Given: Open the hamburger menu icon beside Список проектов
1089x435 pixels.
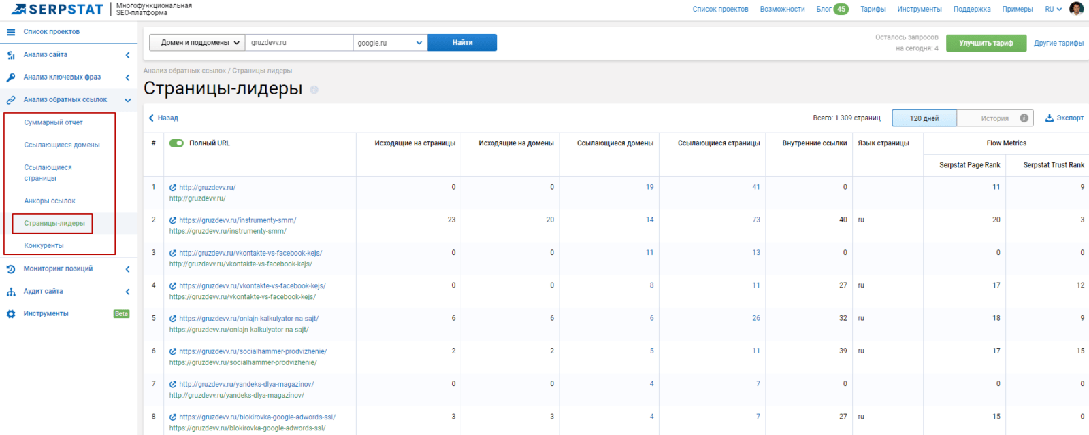Looking at the screenshot, I should pyautogui.click(x=11, y=32).
